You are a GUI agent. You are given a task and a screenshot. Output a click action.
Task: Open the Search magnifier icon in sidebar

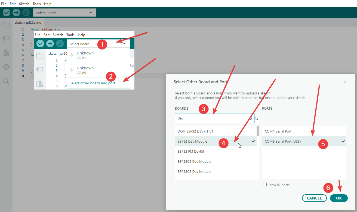6,81
